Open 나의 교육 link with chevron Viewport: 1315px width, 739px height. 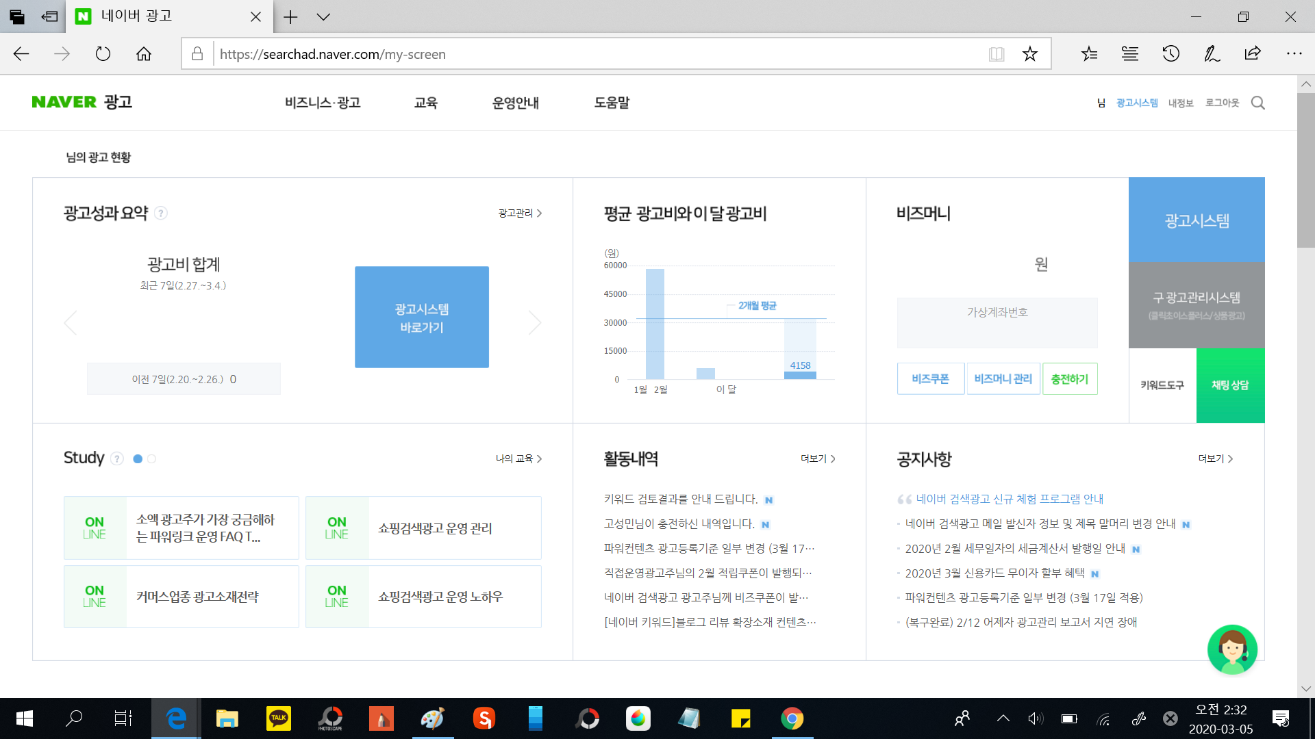(518, 458)
